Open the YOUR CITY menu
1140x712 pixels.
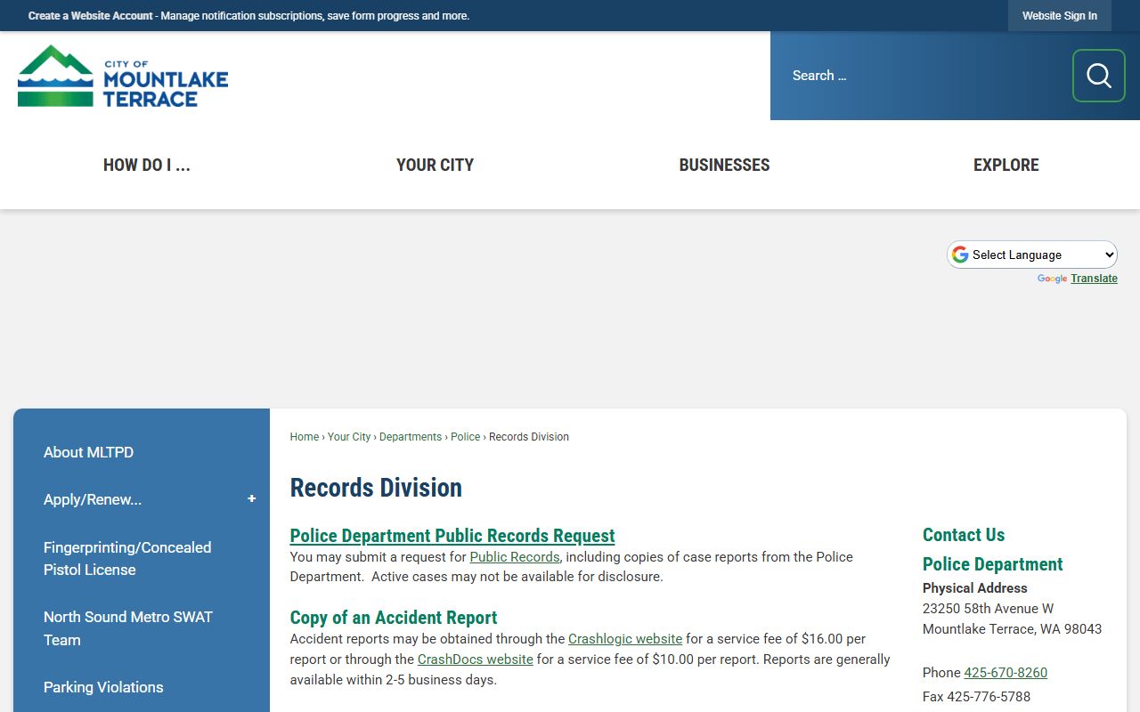coord(435,165)
